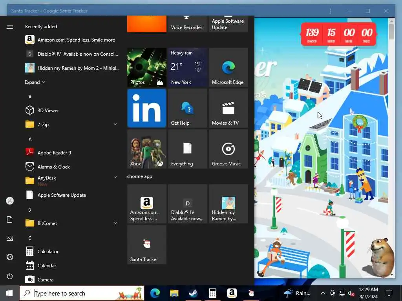Open the Everything tile

(x=187, y=149)
